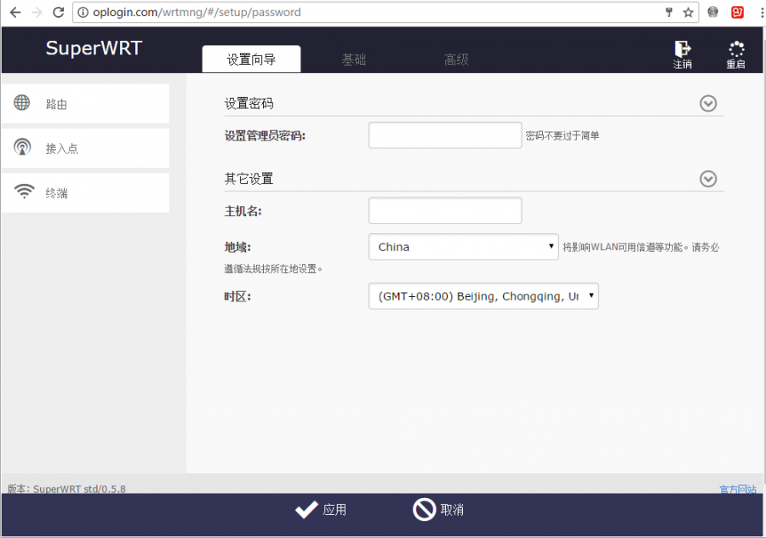
Task: Click the 取消 cancel button label
Action: (452, 510)
